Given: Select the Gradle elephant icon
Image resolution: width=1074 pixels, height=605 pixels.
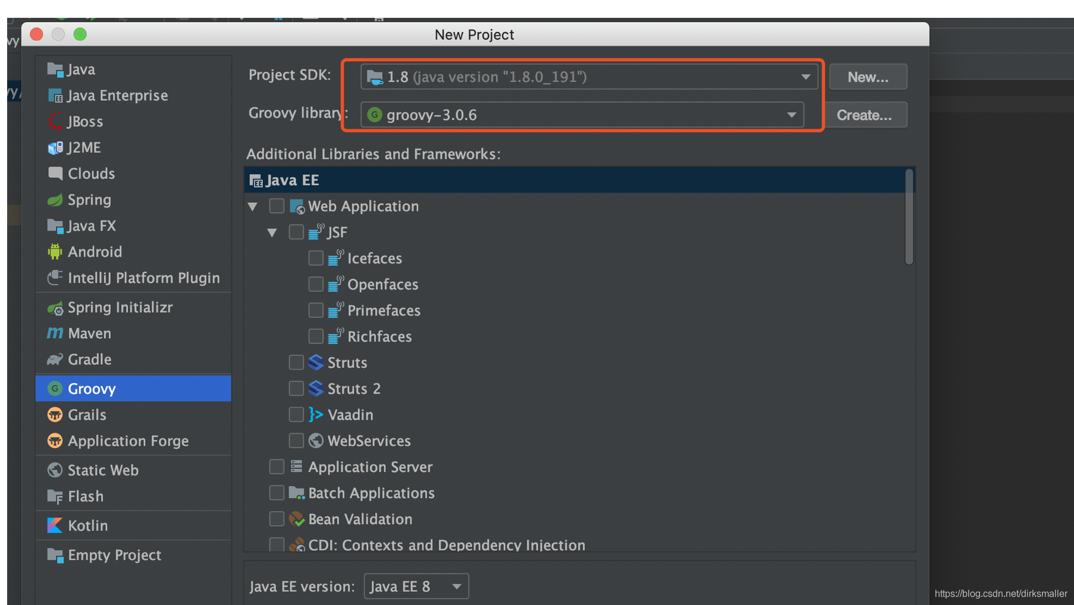Looking at the screenshot, I should click(55, 360).
